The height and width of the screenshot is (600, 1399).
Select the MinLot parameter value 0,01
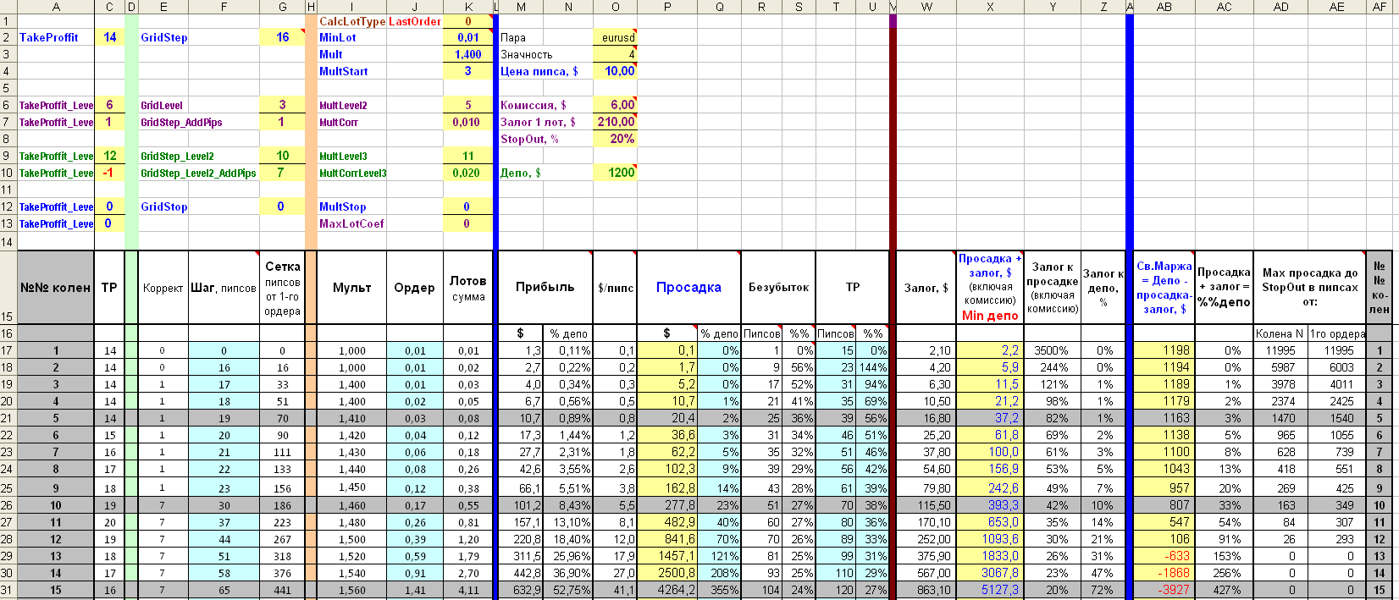point(467,38)
